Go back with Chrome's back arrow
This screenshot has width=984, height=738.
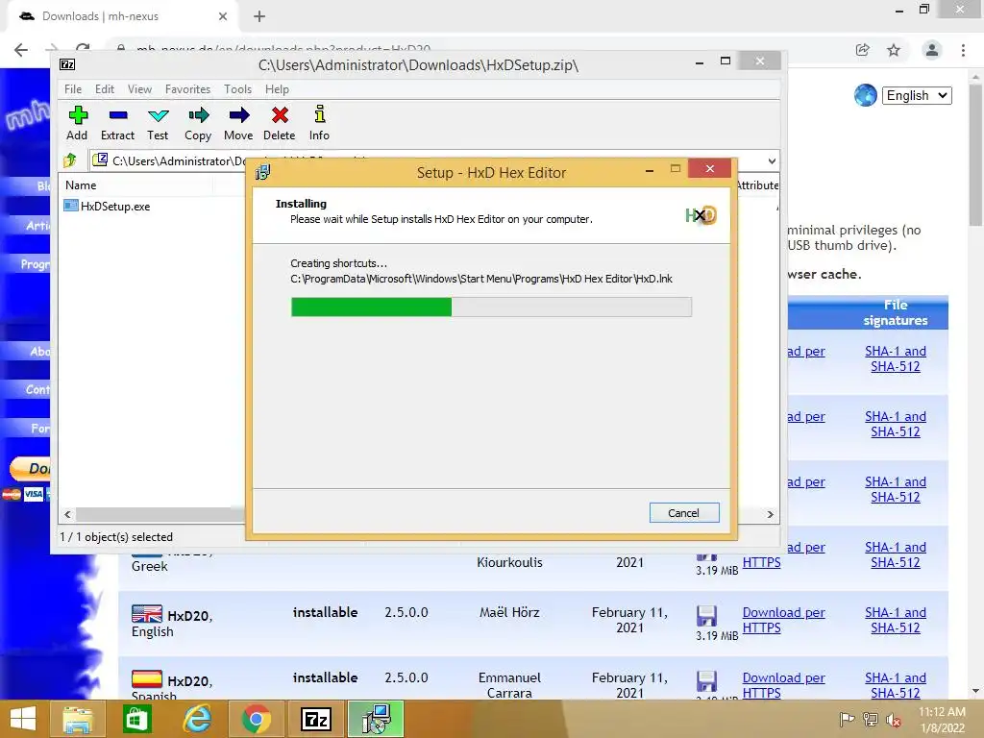pyautogui.click(x=21, y=50)
